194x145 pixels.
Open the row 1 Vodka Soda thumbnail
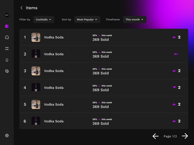tap(36, 37)
